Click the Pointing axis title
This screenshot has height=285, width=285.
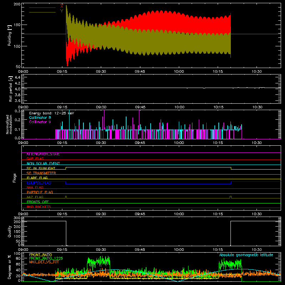(x=10, y=35)
